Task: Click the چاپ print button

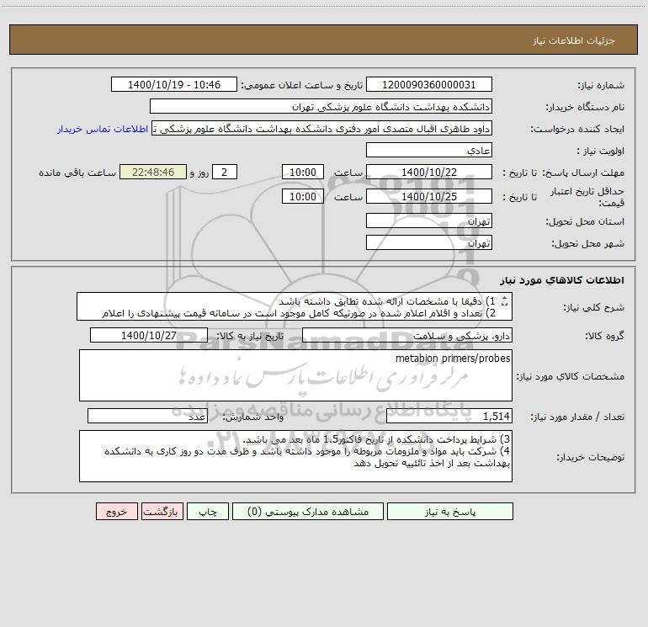Action: pos(208,511)
